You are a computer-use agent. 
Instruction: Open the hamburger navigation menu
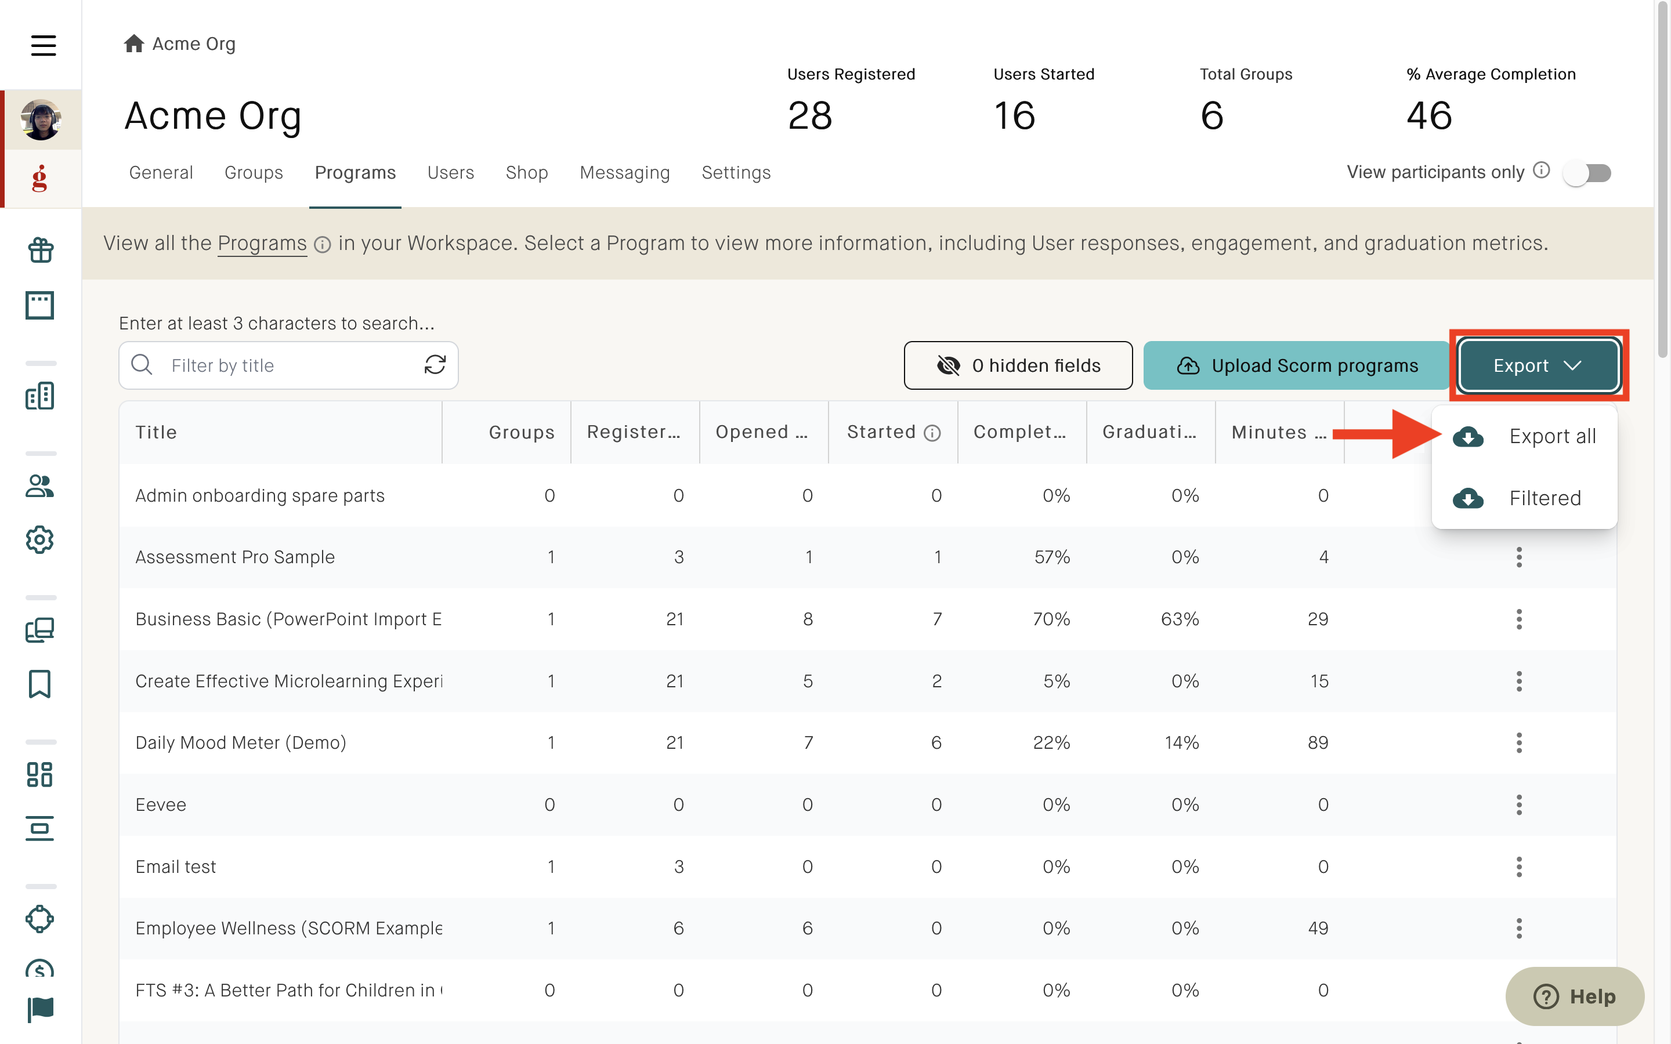click(43, 46)
